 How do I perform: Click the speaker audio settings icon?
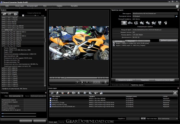click(x=165, y=23)
